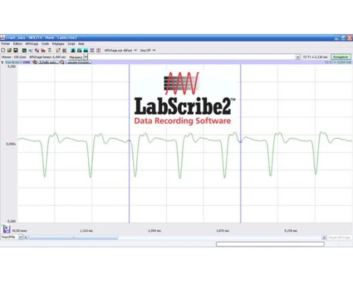Click the 5,150 sec time axis label
This screenshot has height=282, width=353.
click(291, 231)
